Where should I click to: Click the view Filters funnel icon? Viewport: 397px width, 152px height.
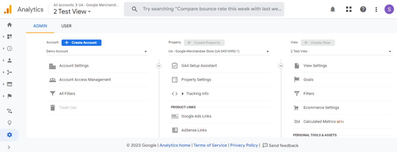click(297, 94)
